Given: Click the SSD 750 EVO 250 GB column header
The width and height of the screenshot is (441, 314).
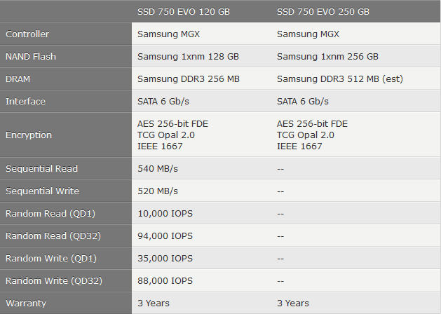Looking at the screenshot, I should point(323,11).
